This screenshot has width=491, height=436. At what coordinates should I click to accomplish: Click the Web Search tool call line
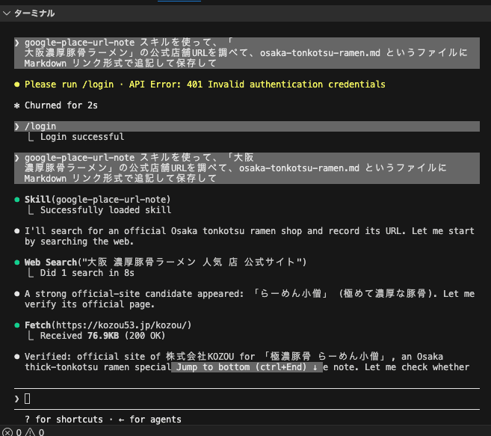tap(165, 262)
